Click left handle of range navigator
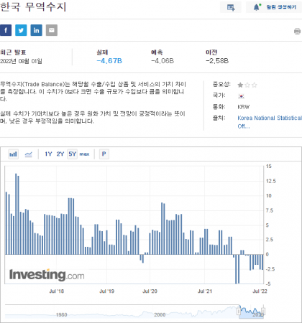Image resolution: width=302 pixels, height=323 pixels. point(239,311)
